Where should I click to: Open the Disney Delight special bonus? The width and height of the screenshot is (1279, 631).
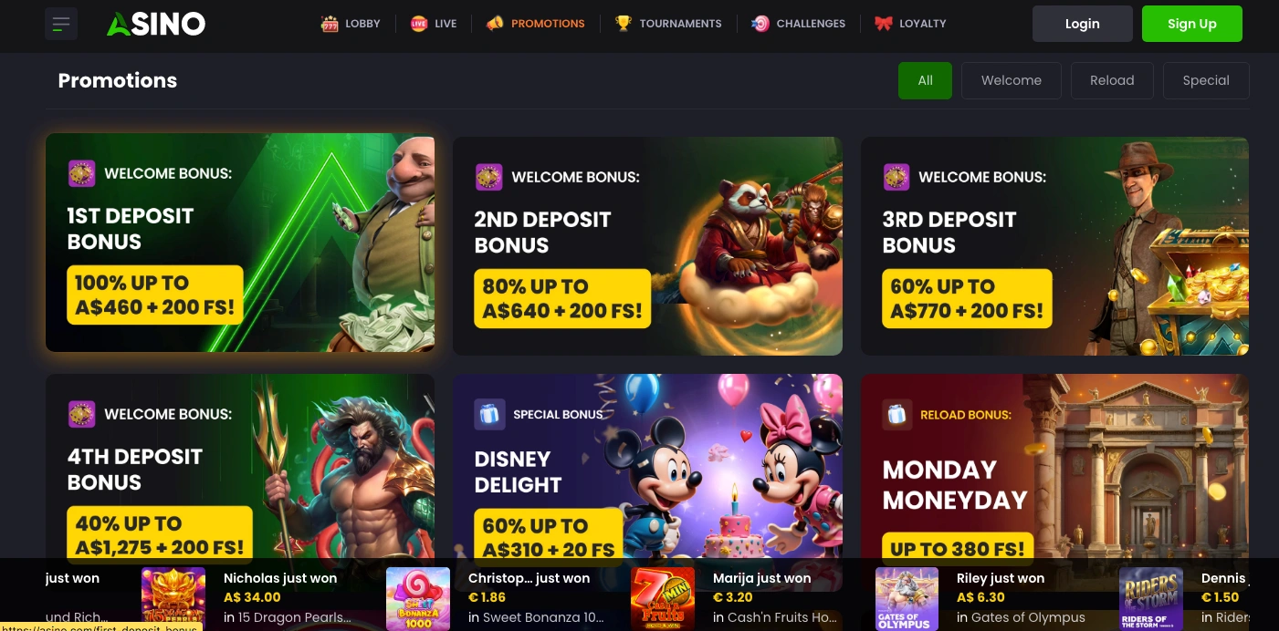click(647, 466)
